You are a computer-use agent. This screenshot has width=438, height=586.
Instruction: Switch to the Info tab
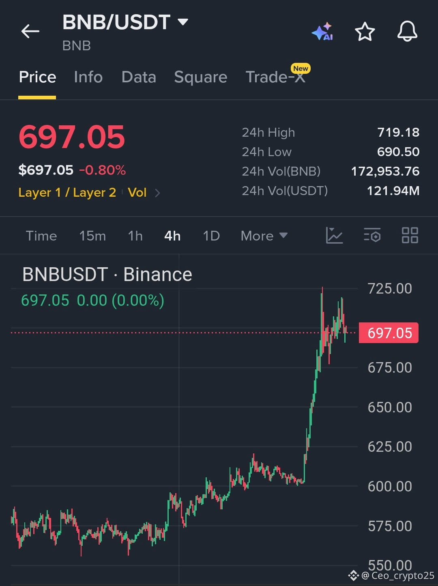click(88, 77)
